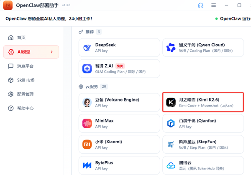Click the gear icon beside 配置管理
Image resolution: width=251 pixels, height=175 pixels.
[11, 94]
